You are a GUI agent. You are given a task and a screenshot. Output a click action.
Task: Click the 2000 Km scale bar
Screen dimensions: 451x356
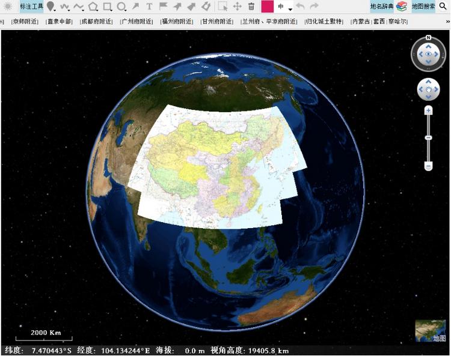coord(44,336)
